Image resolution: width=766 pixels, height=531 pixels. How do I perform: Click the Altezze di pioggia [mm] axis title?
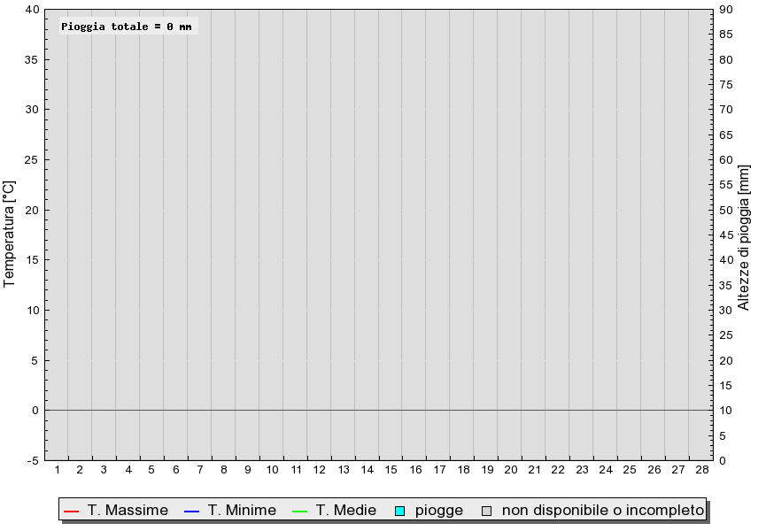[x=744, y=235]
